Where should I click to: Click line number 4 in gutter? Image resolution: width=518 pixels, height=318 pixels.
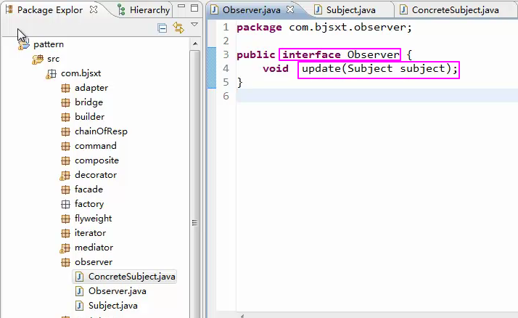coord(226,68)
